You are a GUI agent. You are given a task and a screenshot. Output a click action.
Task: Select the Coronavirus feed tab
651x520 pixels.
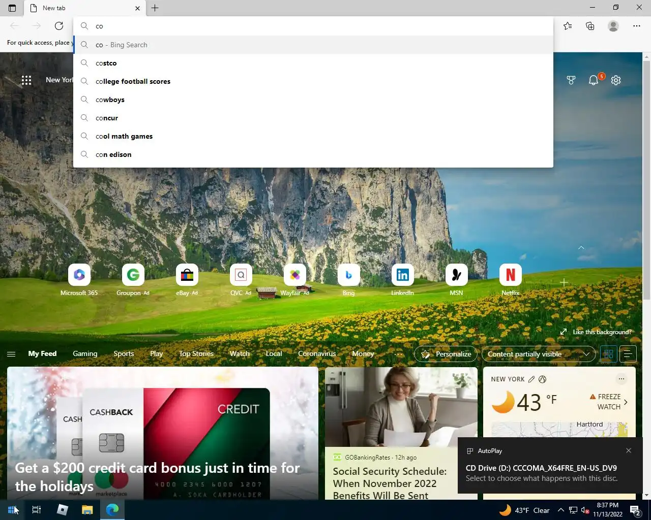pos(317,354)
